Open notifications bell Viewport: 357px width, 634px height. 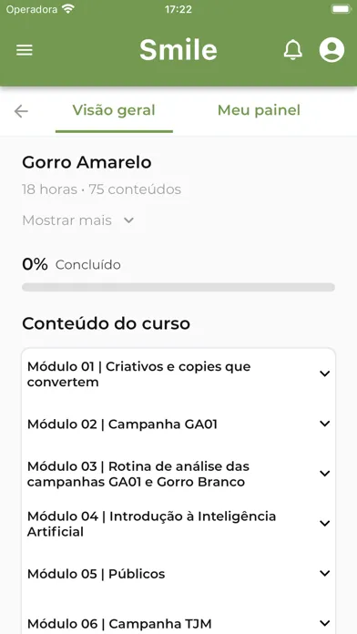coord(292,50)
